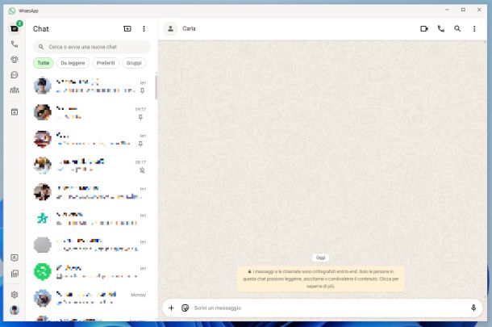Open the Channels icon in the sidebar
This screenshot has height=327, width=492.
pos(15,75)
